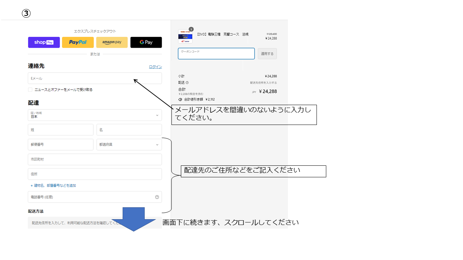Click the Shop Pay express checkout button
This screenshot has height=260, width=463.
click(x=44, y=42)
